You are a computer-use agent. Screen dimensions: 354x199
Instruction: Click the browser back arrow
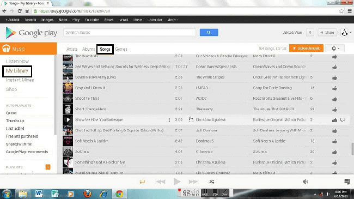coord(4,11)
